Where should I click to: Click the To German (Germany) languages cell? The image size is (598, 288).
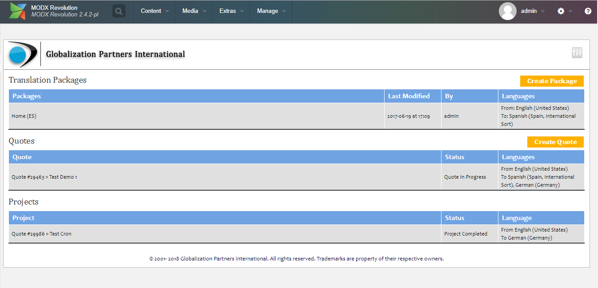[541, 234]
